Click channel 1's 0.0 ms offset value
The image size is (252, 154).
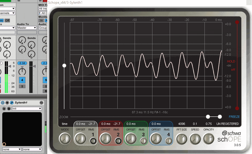81,124
